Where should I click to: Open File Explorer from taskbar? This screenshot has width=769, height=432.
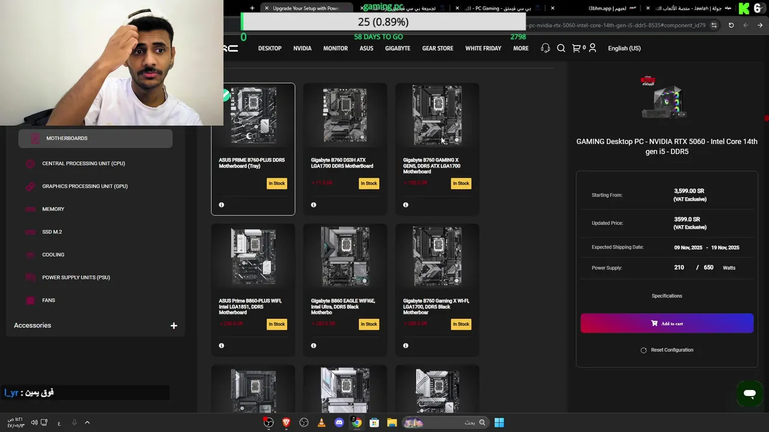click(x=392, y=423)
